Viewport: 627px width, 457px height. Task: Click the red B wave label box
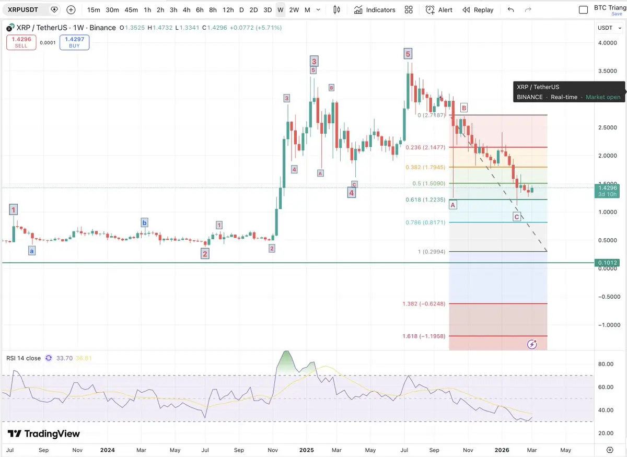(x=463, y=108)
